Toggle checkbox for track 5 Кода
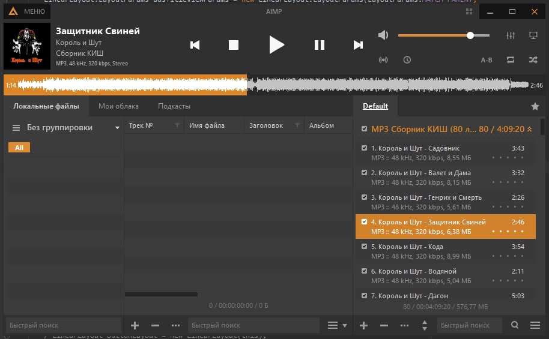 364,246
